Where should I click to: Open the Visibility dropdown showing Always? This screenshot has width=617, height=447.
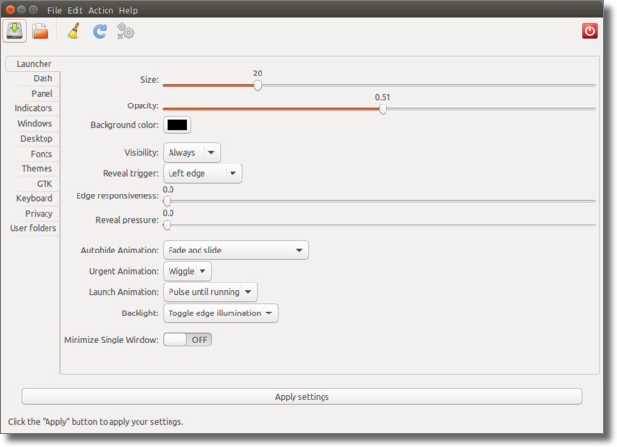[x=192, y=152]
